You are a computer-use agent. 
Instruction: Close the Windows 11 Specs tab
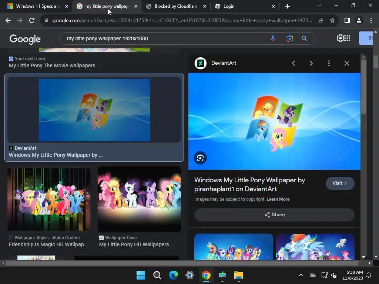(x=67, y=6)
